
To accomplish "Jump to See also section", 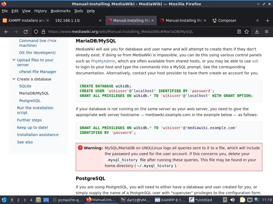I will click(25, 142).
